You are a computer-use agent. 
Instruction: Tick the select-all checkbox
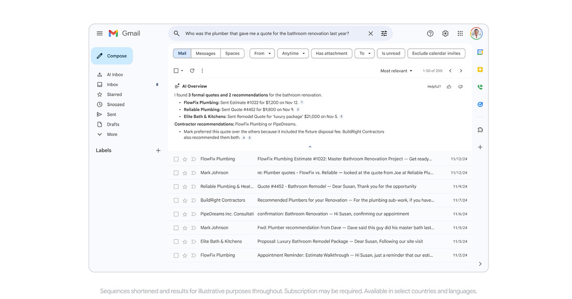[176, 71]
